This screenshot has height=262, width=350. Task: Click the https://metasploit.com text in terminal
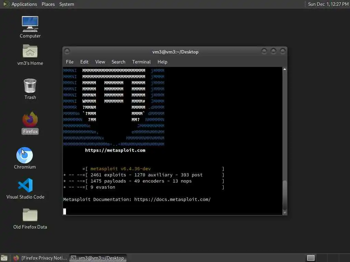click(115, 150)
